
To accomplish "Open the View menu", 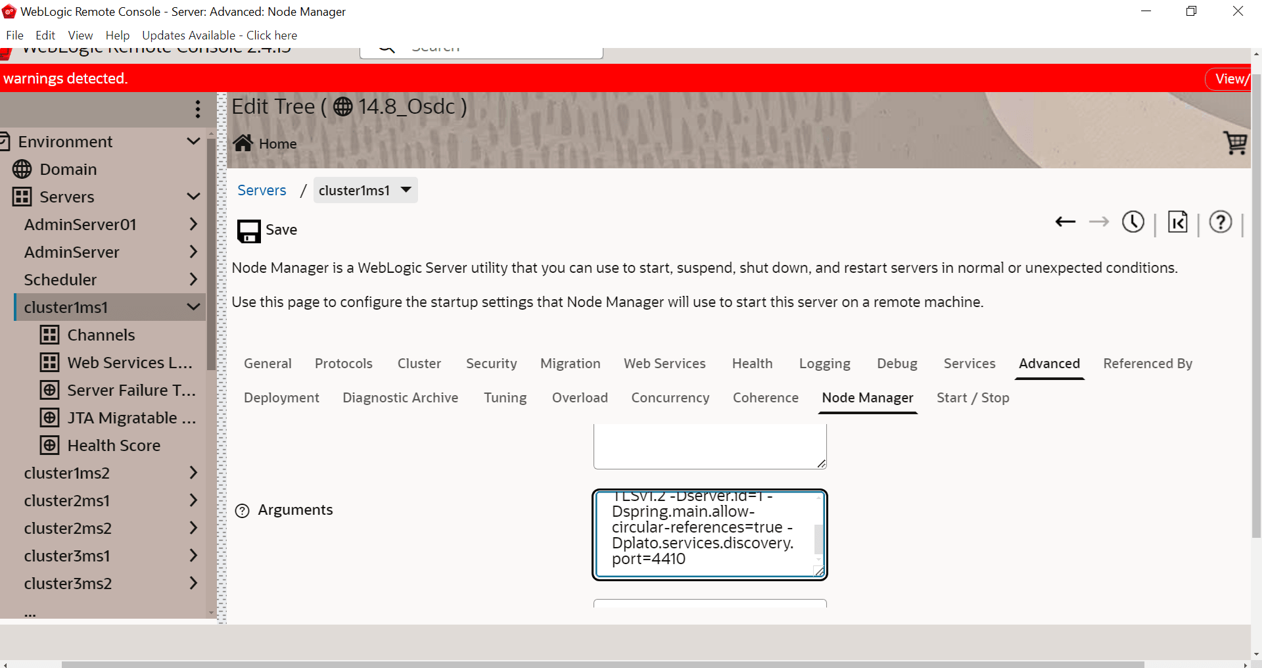I will tap(80, 36).
